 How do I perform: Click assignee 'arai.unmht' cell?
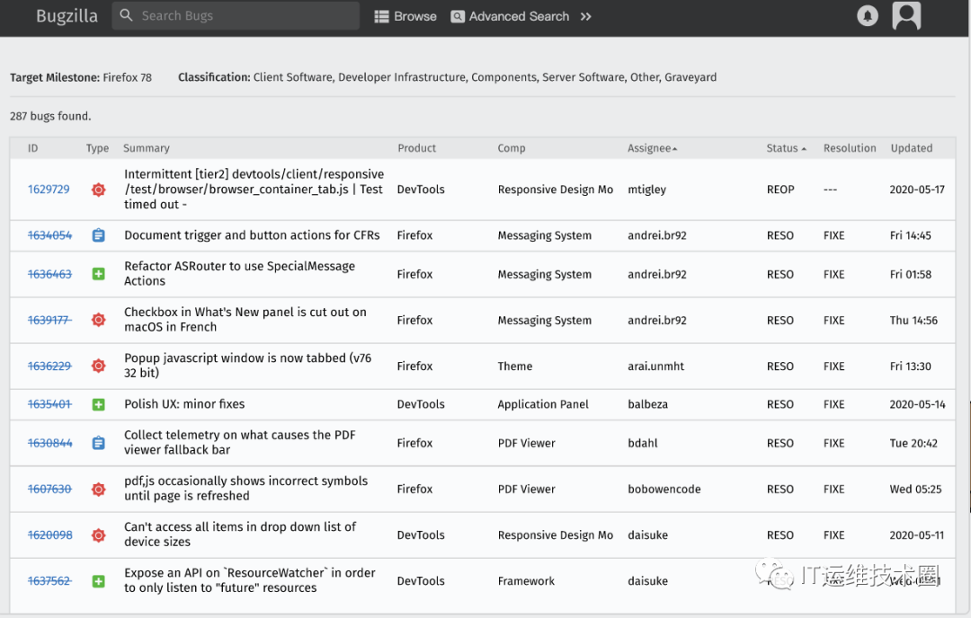(655, 366)
